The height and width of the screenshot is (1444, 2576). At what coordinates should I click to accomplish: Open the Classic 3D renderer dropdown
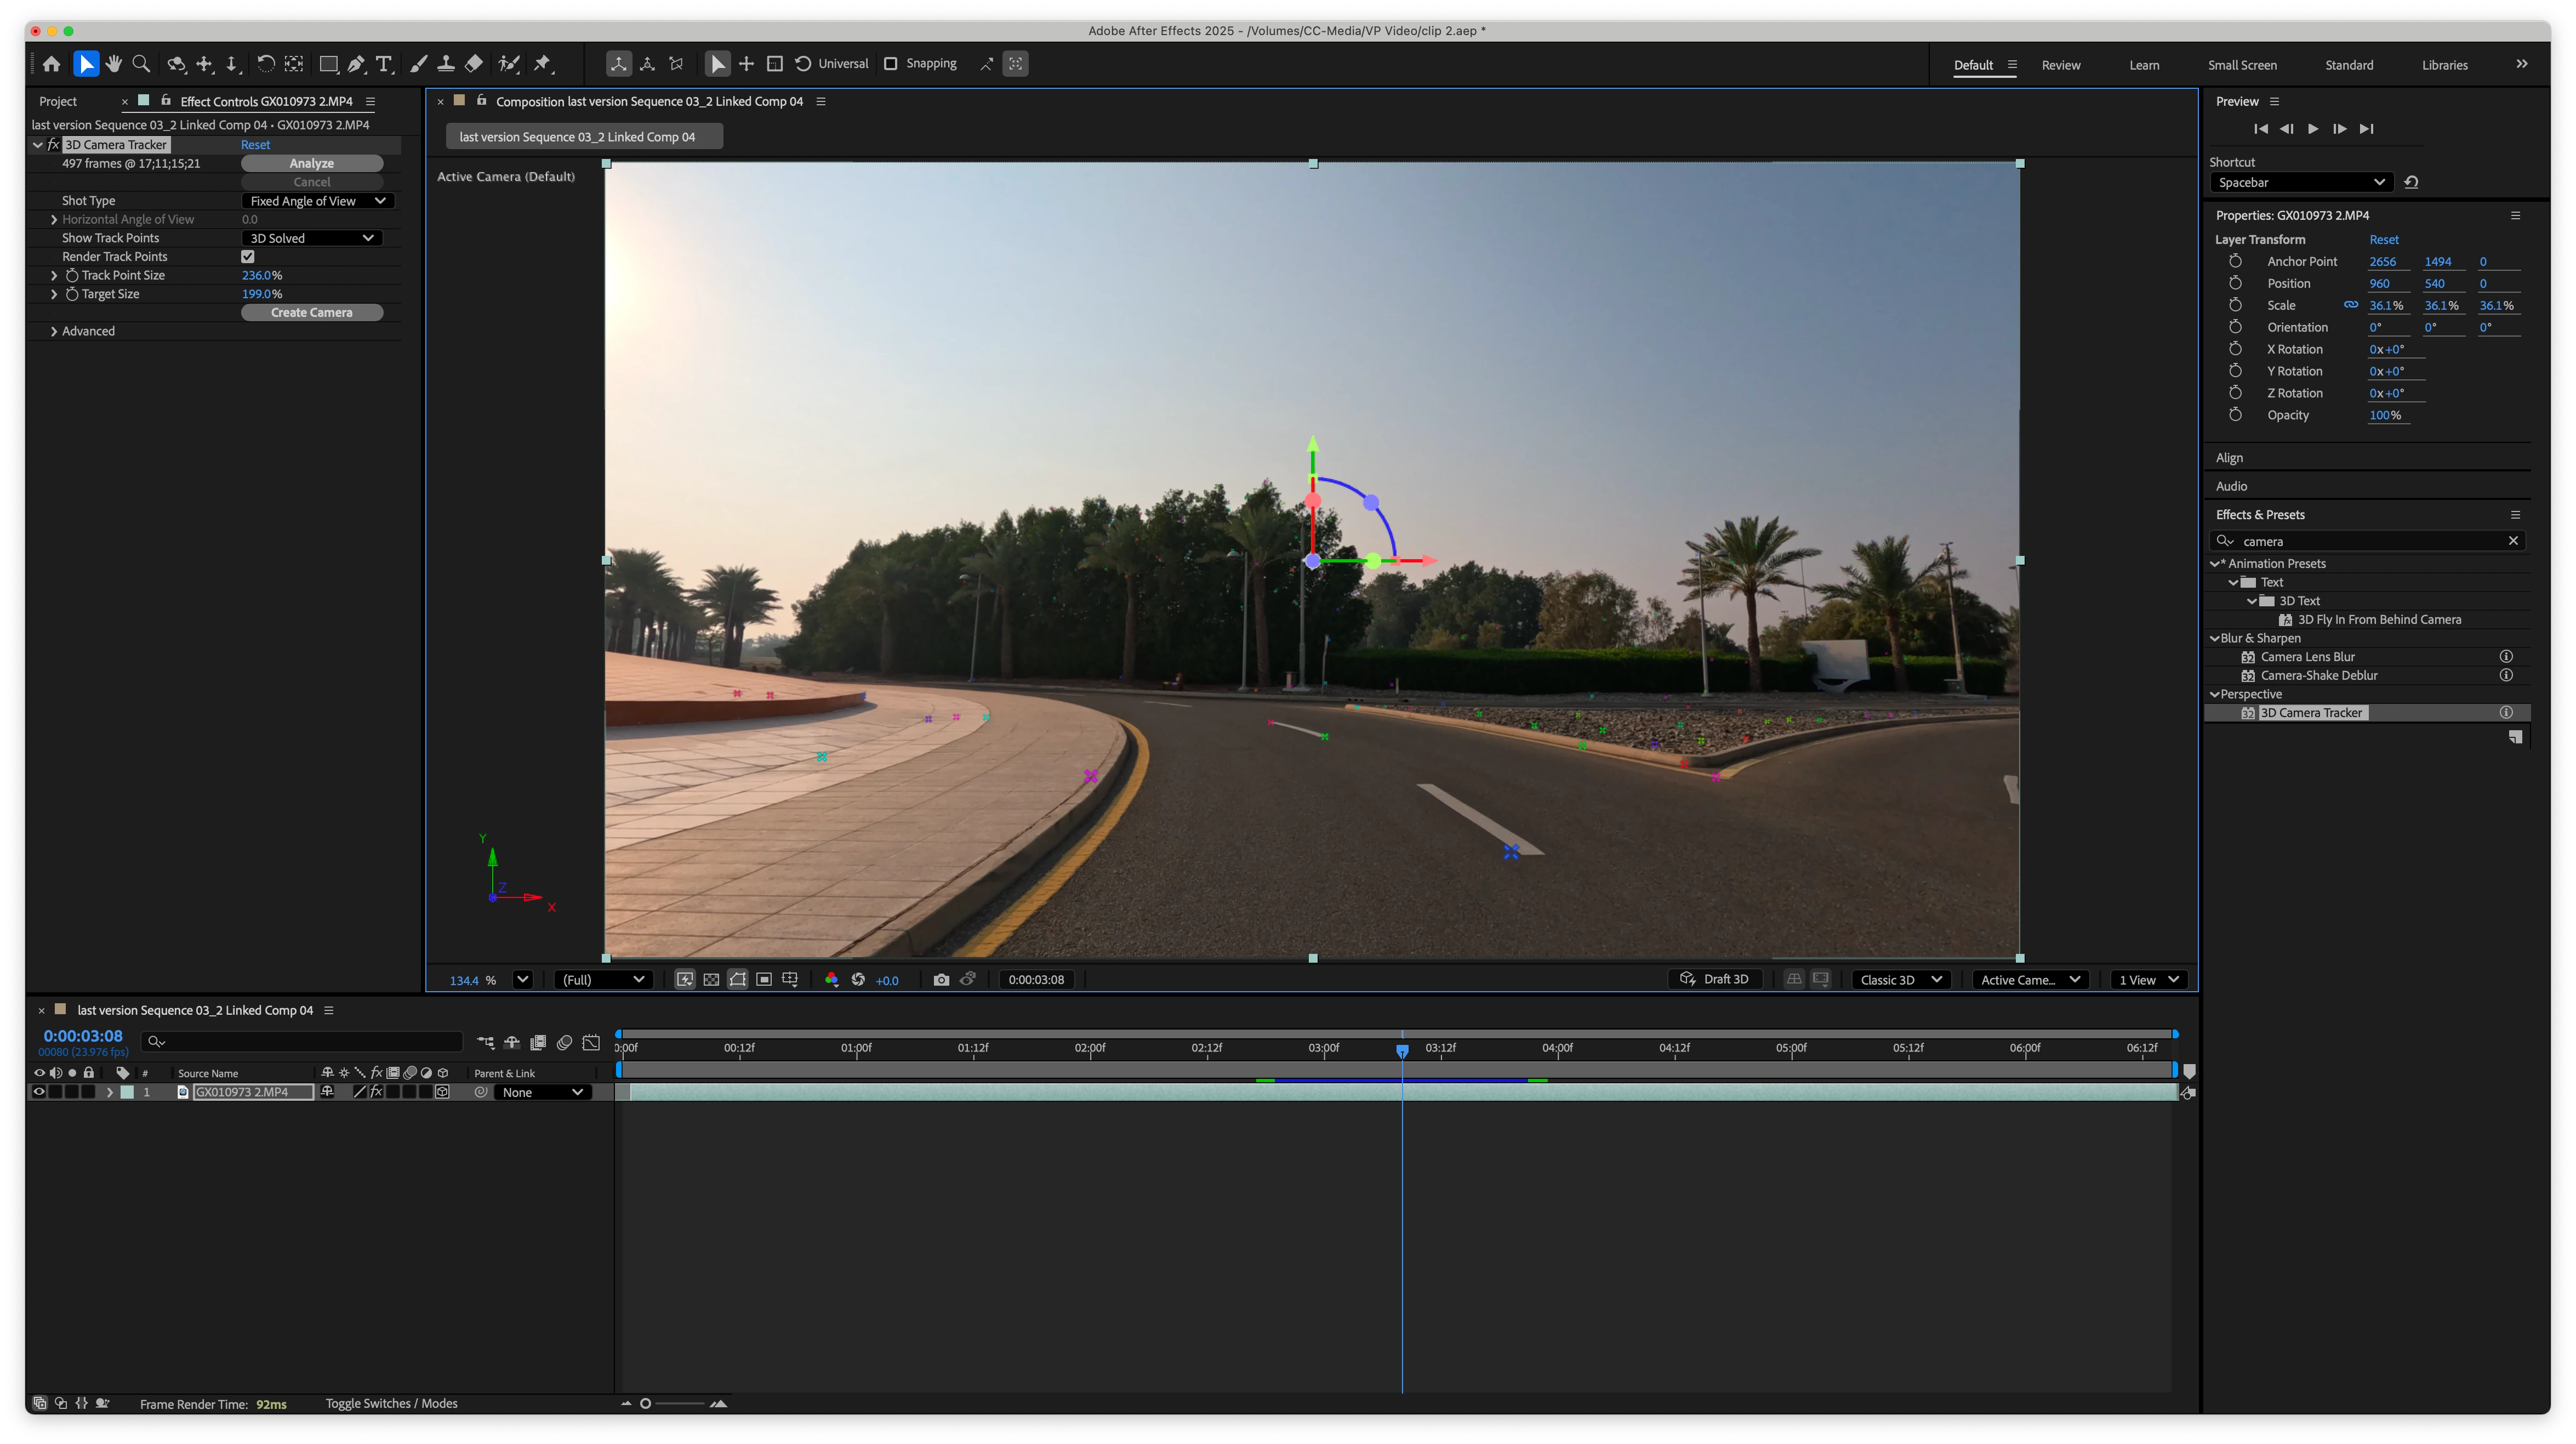[1900, 980]
